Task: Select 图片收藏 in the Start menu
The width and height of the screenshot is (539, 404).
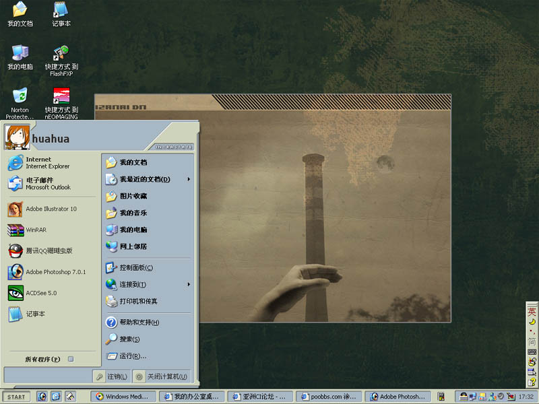Action: tap(133, 196)
